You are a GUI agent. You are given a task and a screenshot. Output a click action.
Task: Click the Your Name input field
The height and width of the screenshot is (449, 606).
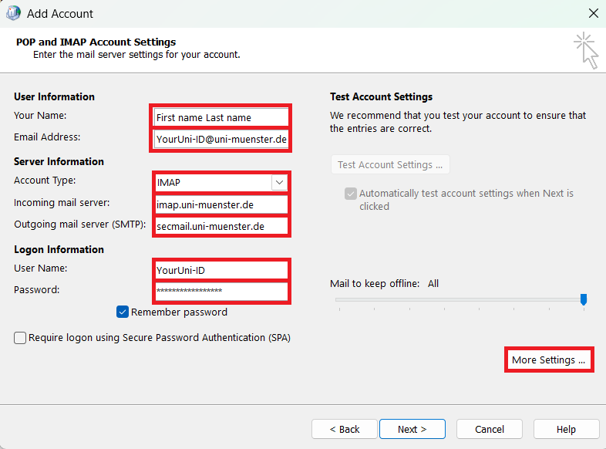click(x=221, y=117)
